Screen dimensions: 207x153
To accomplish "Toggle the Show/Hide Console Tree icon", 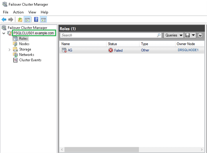I will (27, 19).
